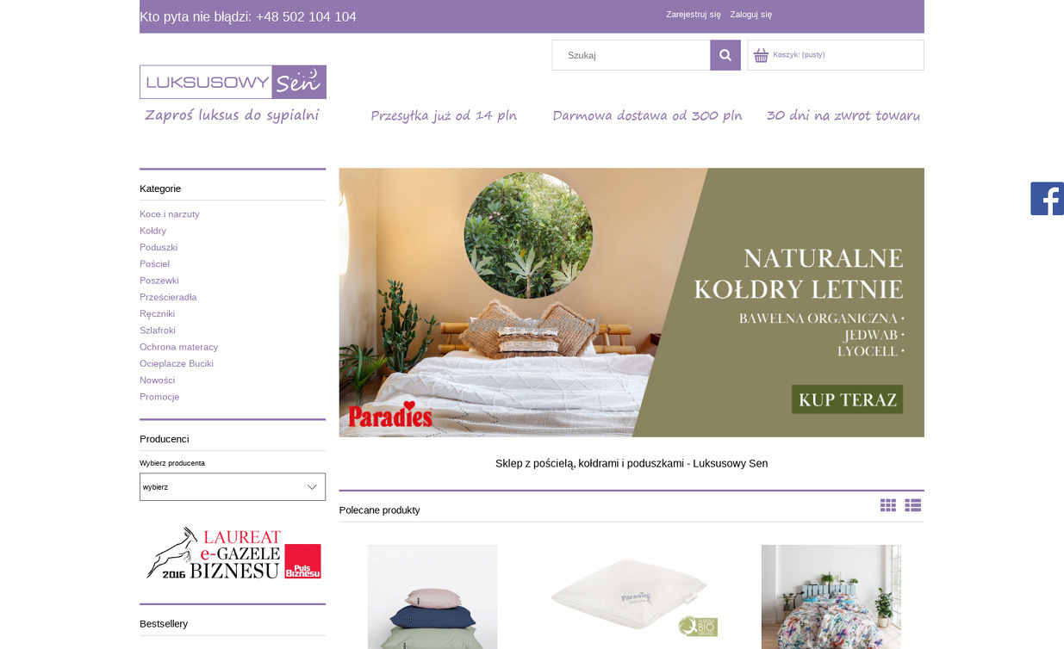Open the e-Gazele Biznesu laureate badge
The image size is (1064, 649).
coord(233,553)
